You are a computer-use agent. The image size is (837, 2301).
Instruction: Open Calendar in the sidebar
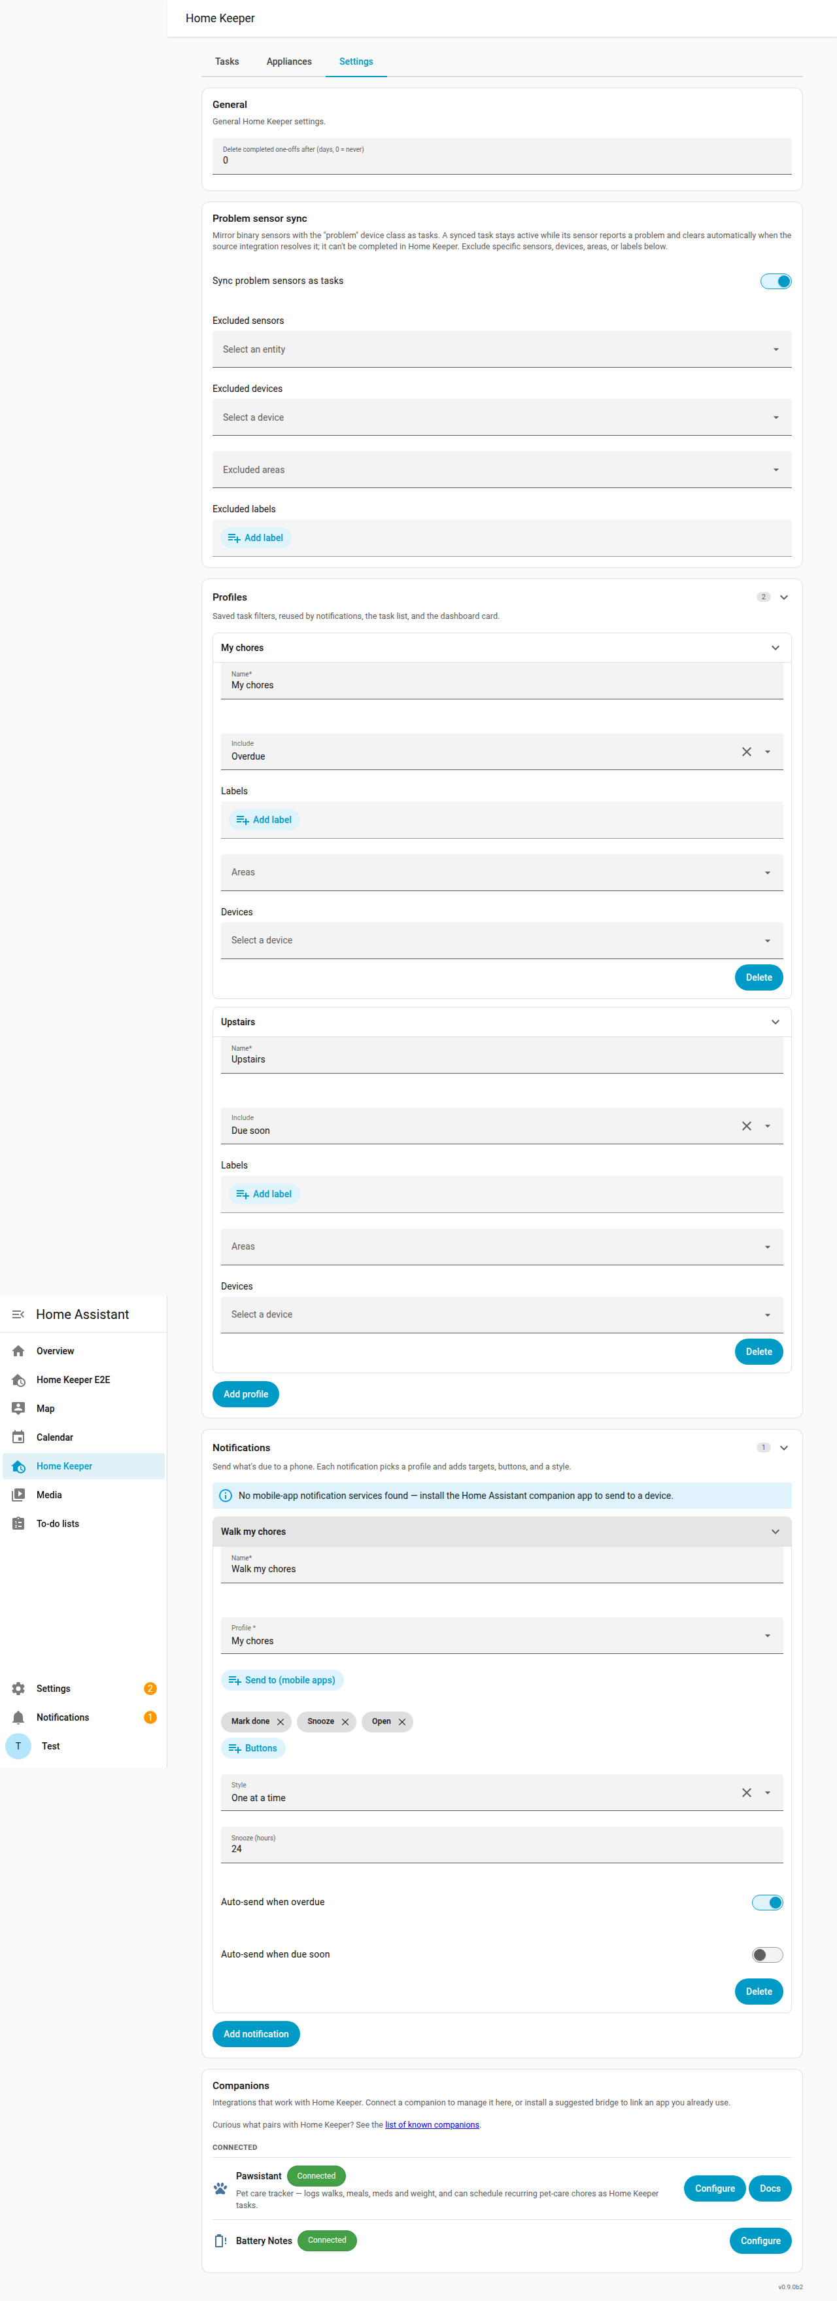[x=83, y=1436]
